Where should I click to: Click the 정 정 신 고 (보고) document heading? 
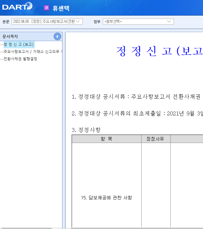(160, 51)
